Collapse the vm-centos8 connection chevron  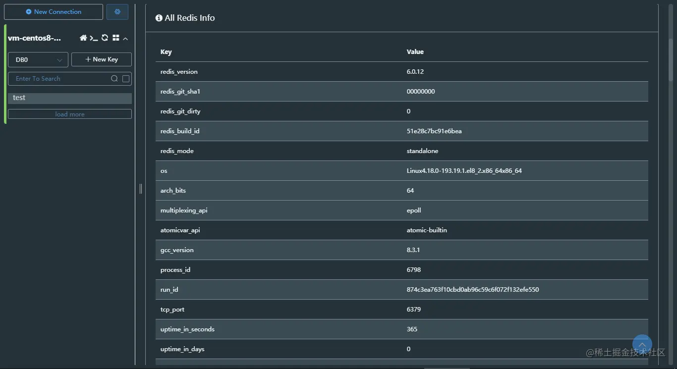[125, 39]
